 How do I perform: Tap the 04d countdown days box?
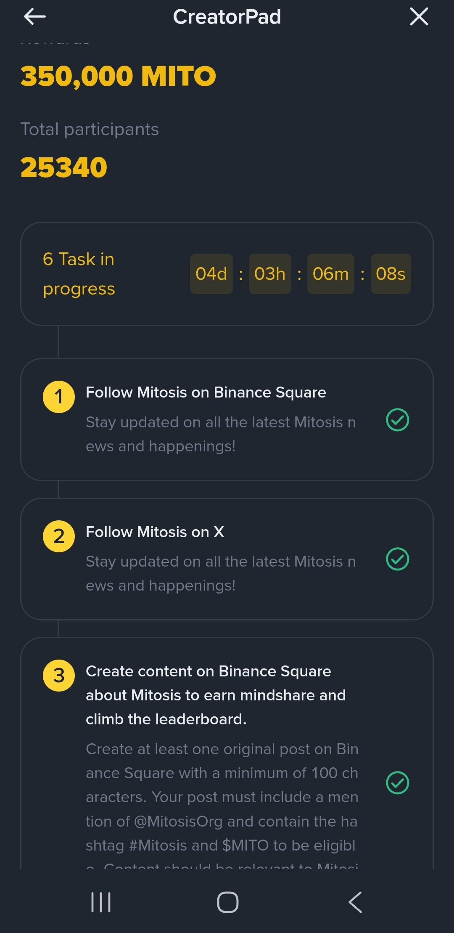[x=211, y=274]
